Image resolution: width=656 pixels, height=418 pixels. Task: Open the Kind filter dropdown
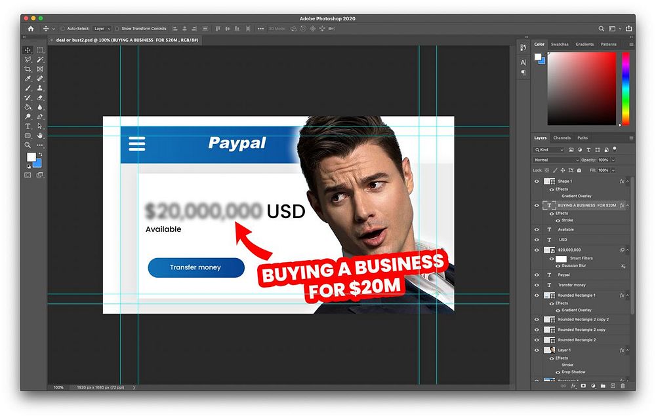pos(549,149)
